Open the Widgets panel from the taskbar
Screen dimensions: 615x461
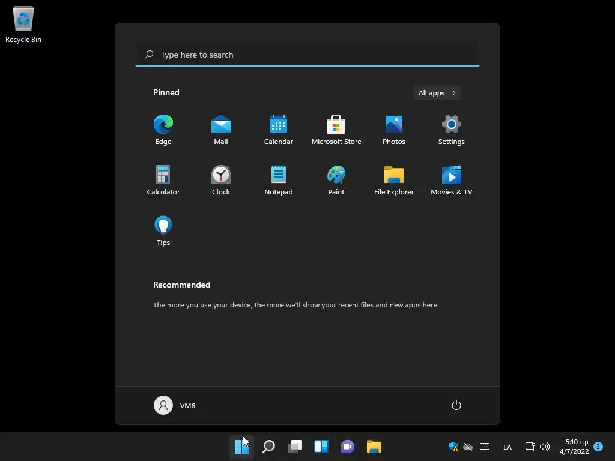[x=321, y=447]
